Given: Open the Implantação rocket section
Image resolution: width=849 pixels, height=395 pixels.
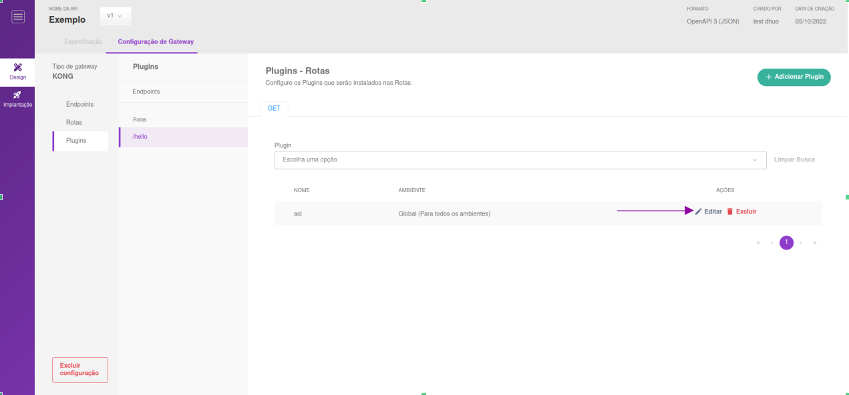Looking at the screenshot, I should (18, 99).
